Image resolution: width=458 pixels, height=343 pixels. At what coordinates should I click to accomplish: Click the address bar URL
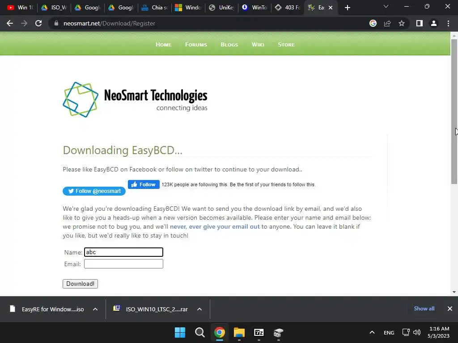click(x=109, y=23)
